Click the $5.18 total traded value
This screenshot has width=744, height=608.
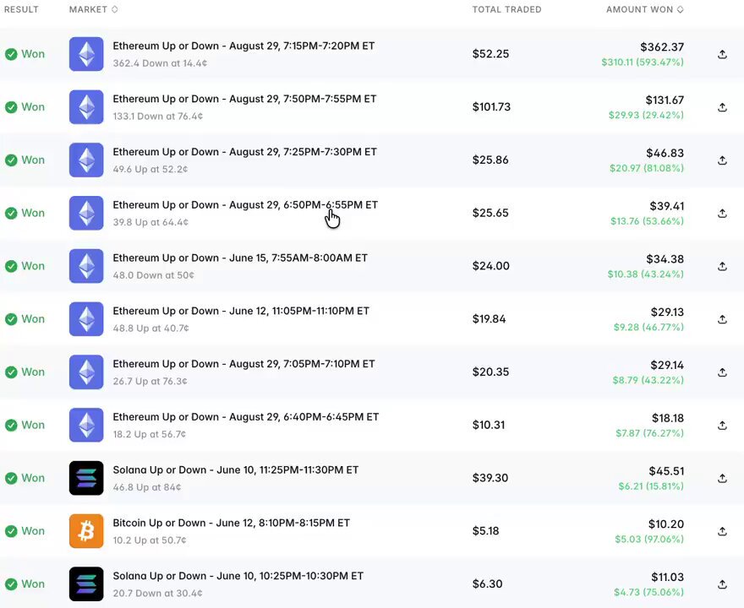(485, 531)
